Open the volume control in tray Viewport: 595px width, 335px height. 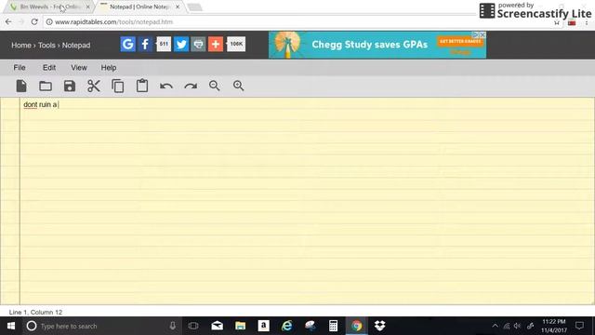pos(517,326)
